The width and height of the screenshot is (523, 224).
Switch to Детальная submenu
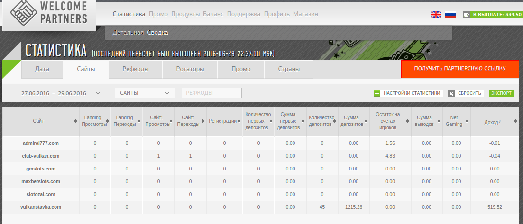[128, 33]
